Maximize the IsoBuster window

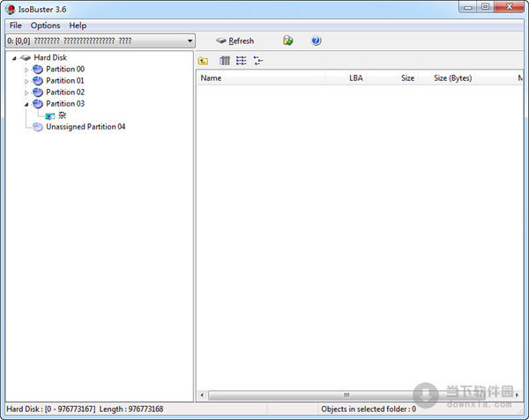[485, 7]
